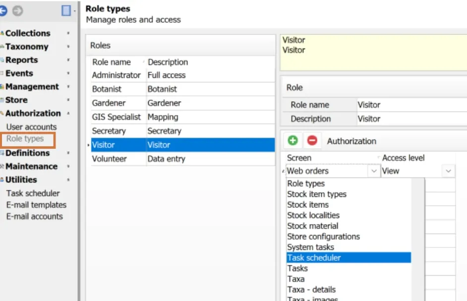Select the Volunteer role row

coord(183,159)
